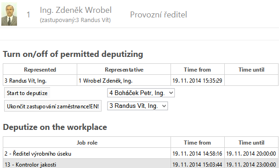
Task: Select the 3 Randus Vít, Ing. table cell
Action: pos(40,80)
